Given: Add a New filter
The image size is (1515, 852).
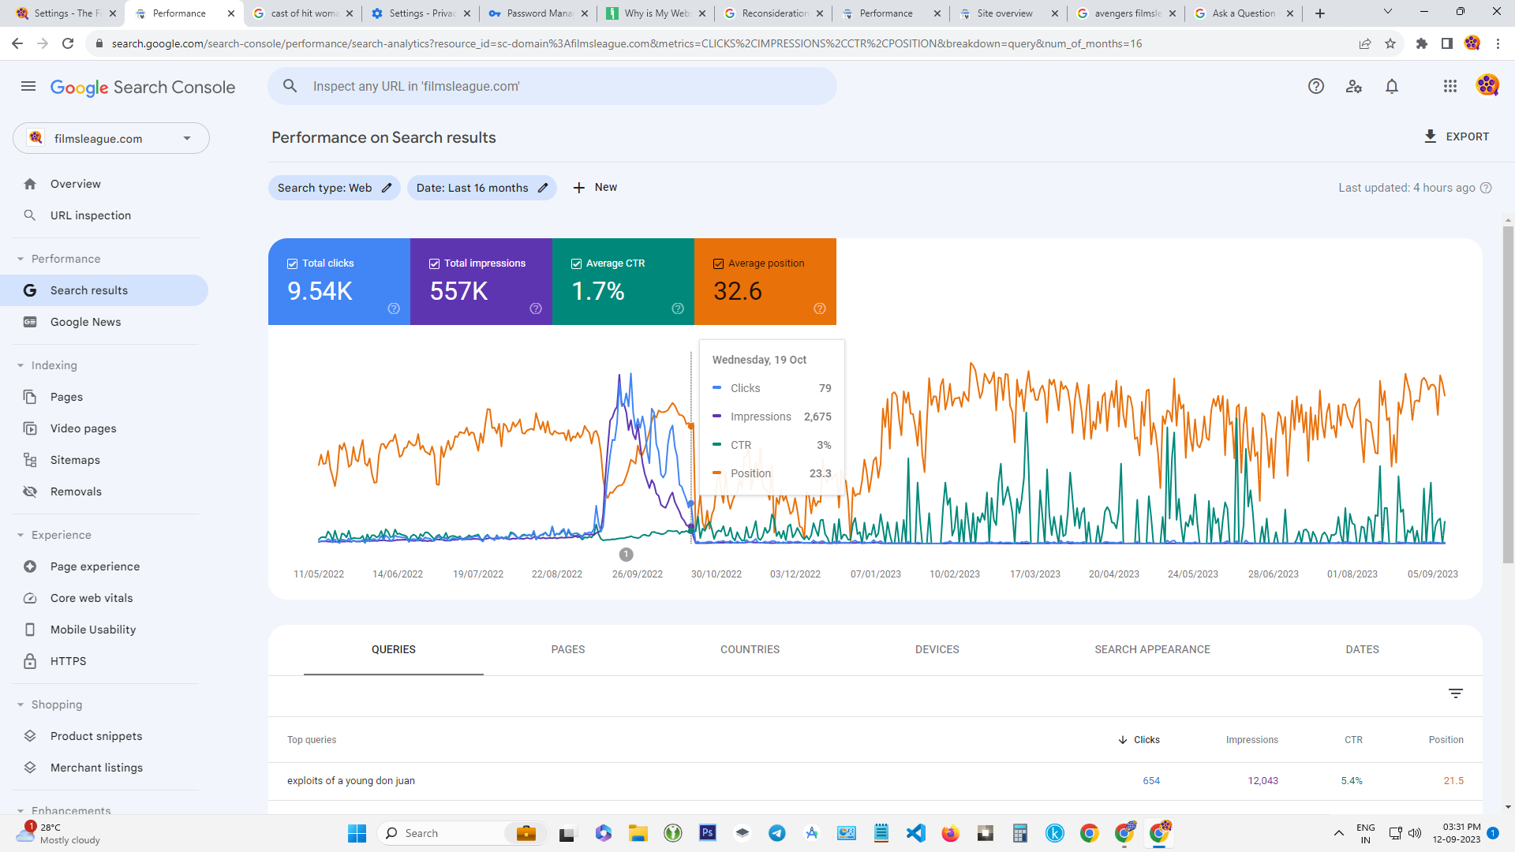Looking at the screenshot, I should [x=595, y=187].
